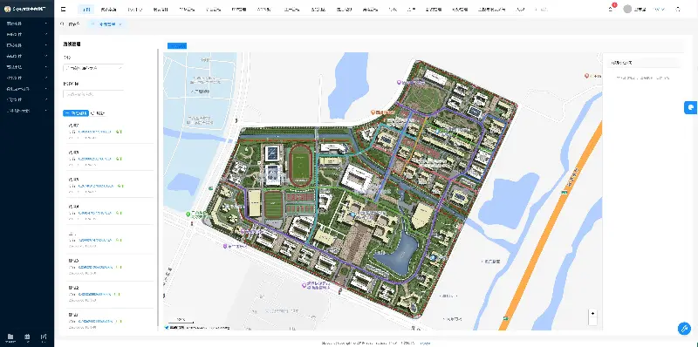Click the green location icon in the last list entry
698x347 pixels.
119,321
